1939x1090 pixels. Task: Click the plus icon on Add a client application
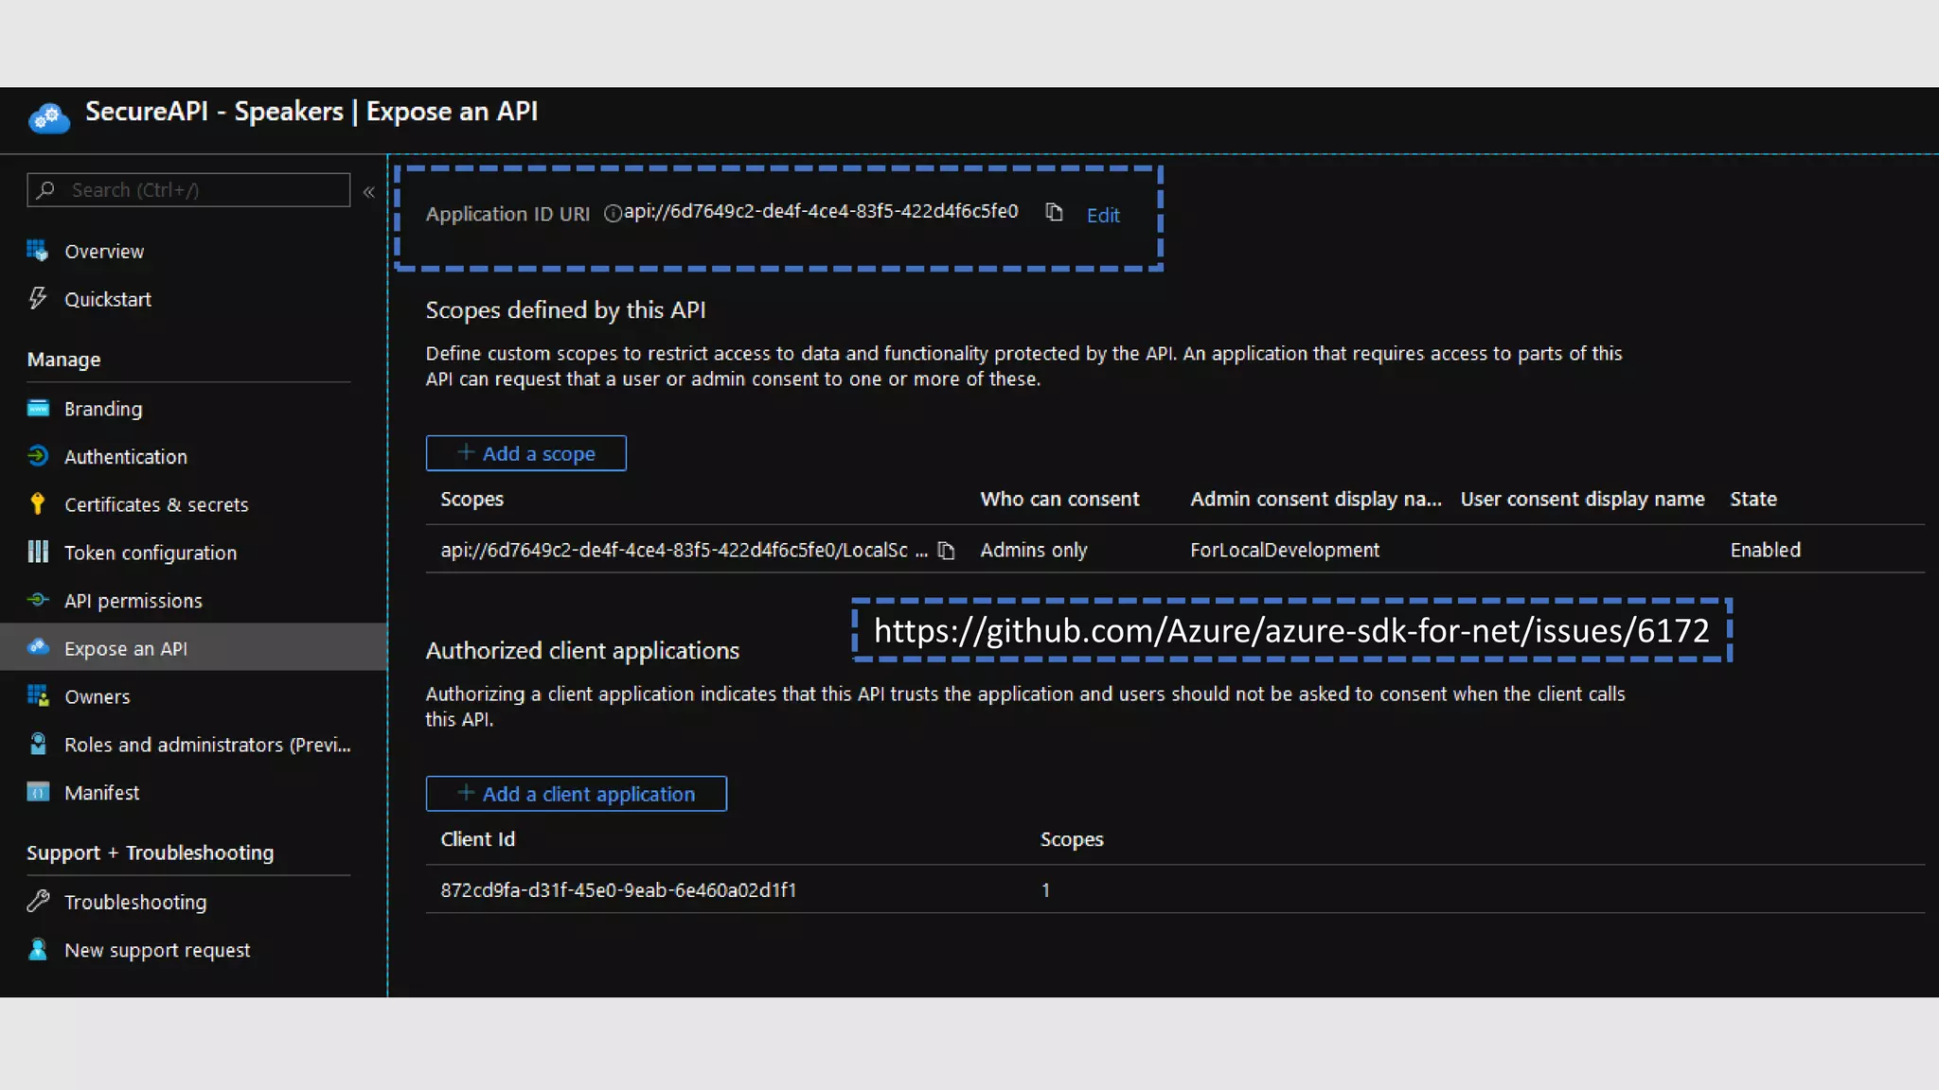coord(466,793)
